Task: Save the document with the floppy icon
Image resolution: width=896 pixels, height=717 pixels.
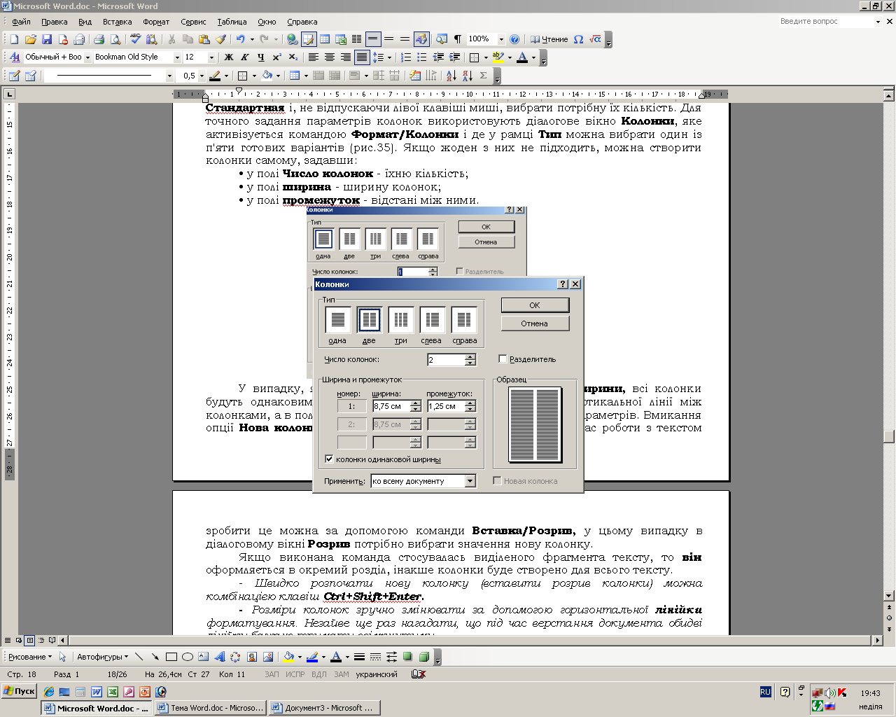Action: (47, 39)
